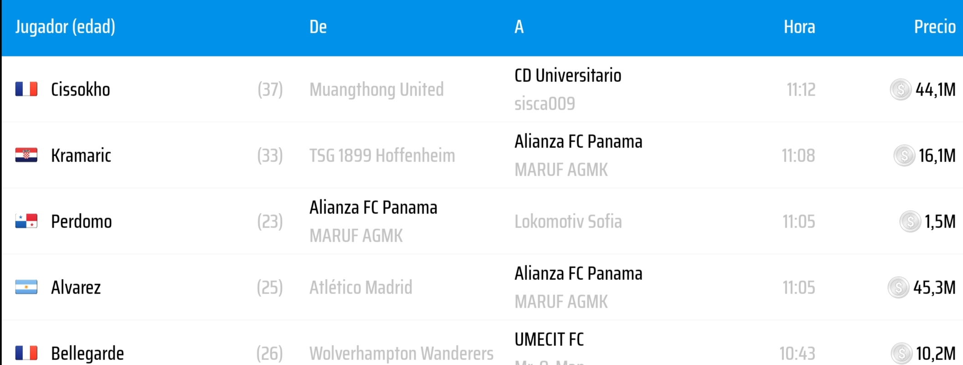Click the Croatian flag beside Kramaric

click(26, 155)
